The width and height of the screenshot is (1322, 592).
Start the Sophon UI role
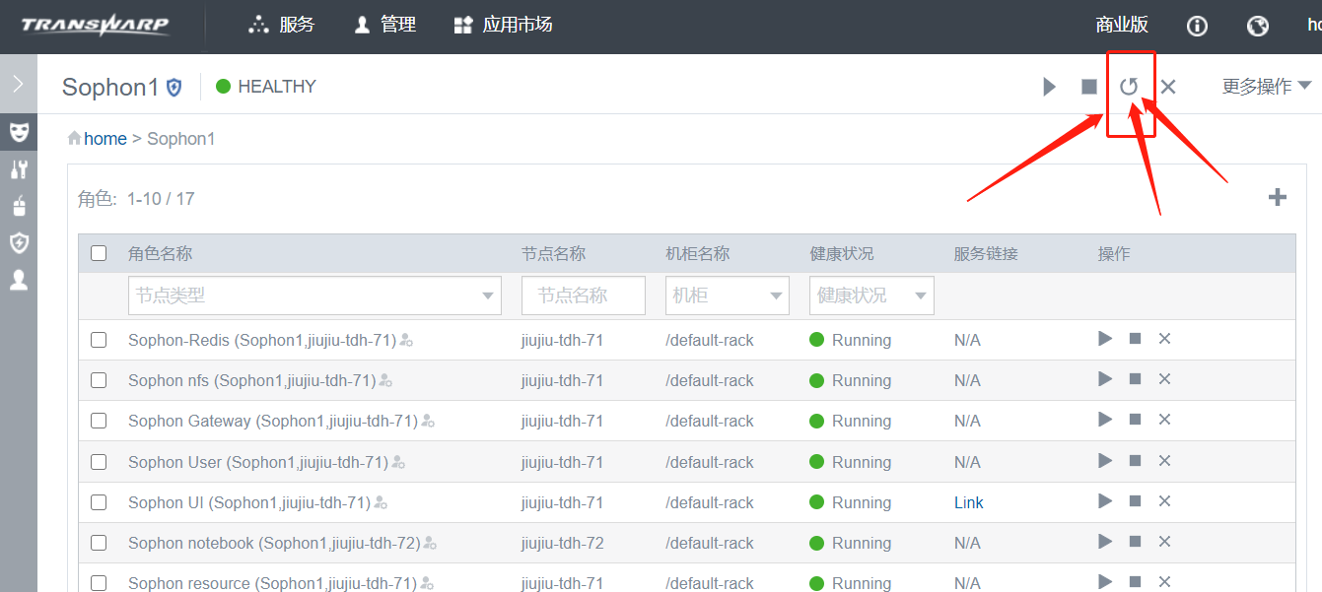(x=1105, y=501)
